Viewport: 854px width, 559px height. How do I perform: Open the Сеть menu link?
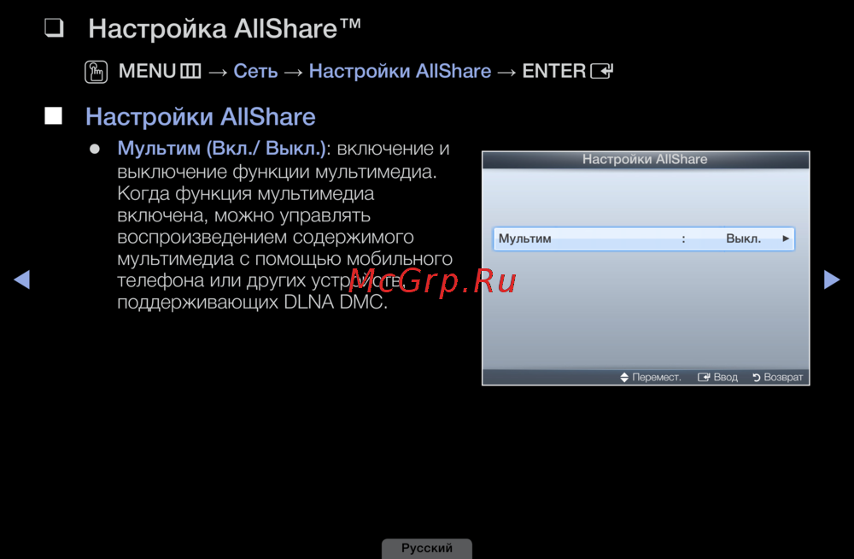click(255, 72)
